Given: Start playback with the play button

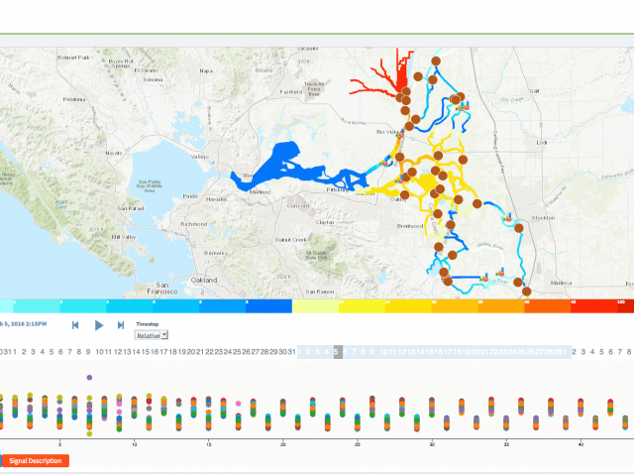Looking at the screenshot, I should [x=99, y=325].
